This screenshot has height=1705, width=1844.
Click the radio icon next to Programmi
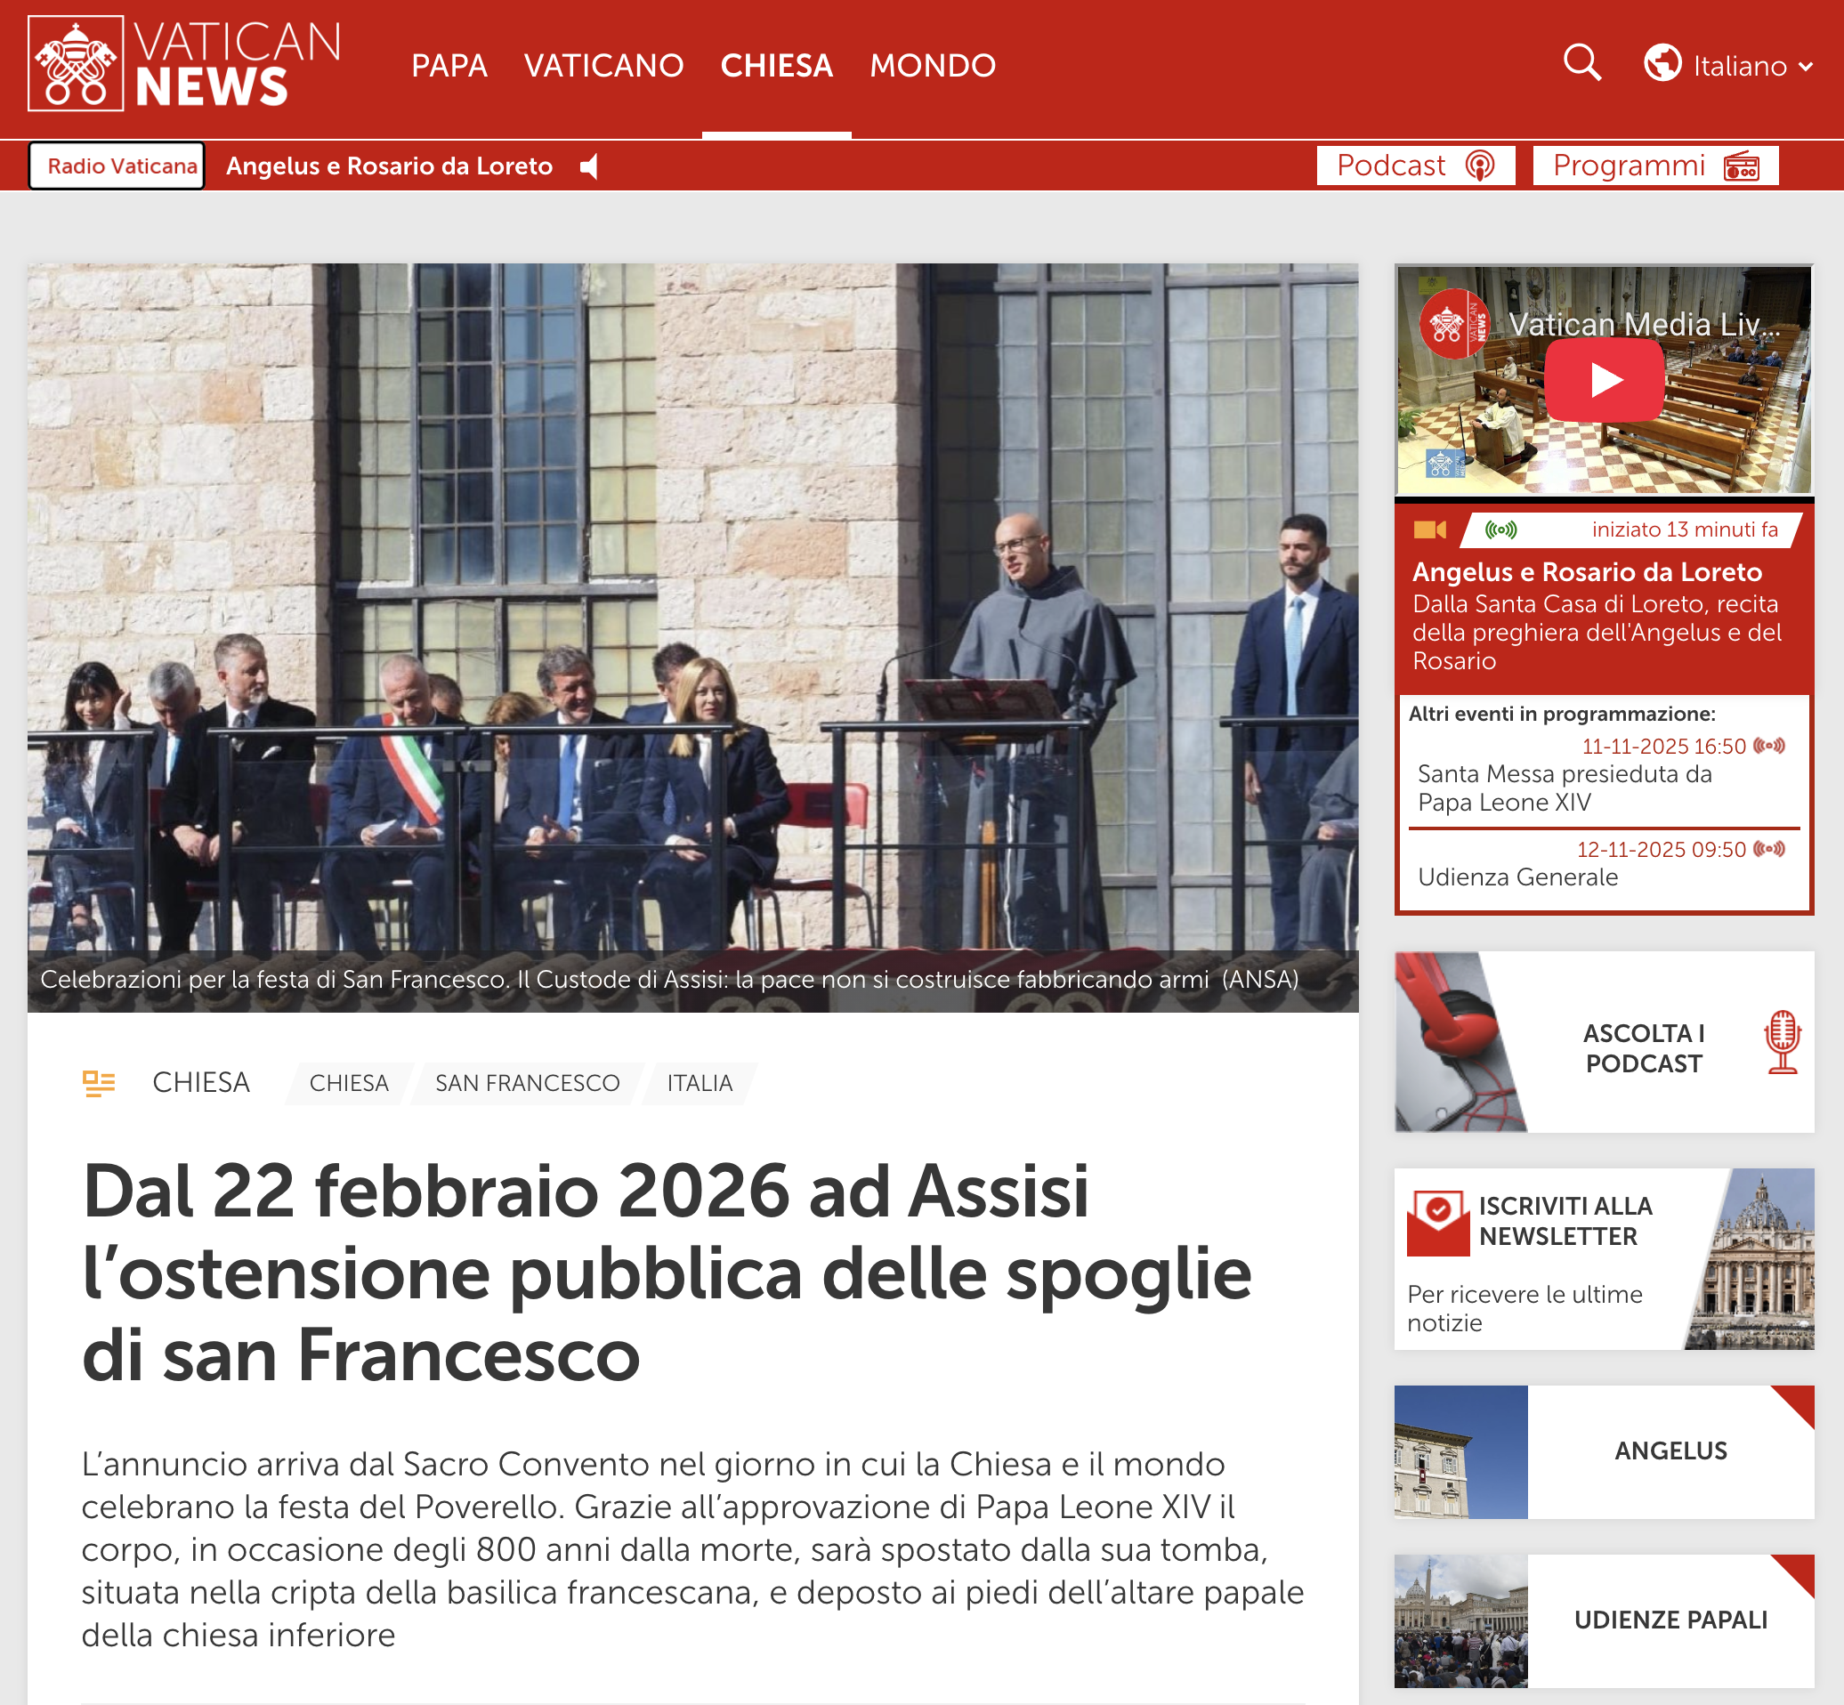1743,166
